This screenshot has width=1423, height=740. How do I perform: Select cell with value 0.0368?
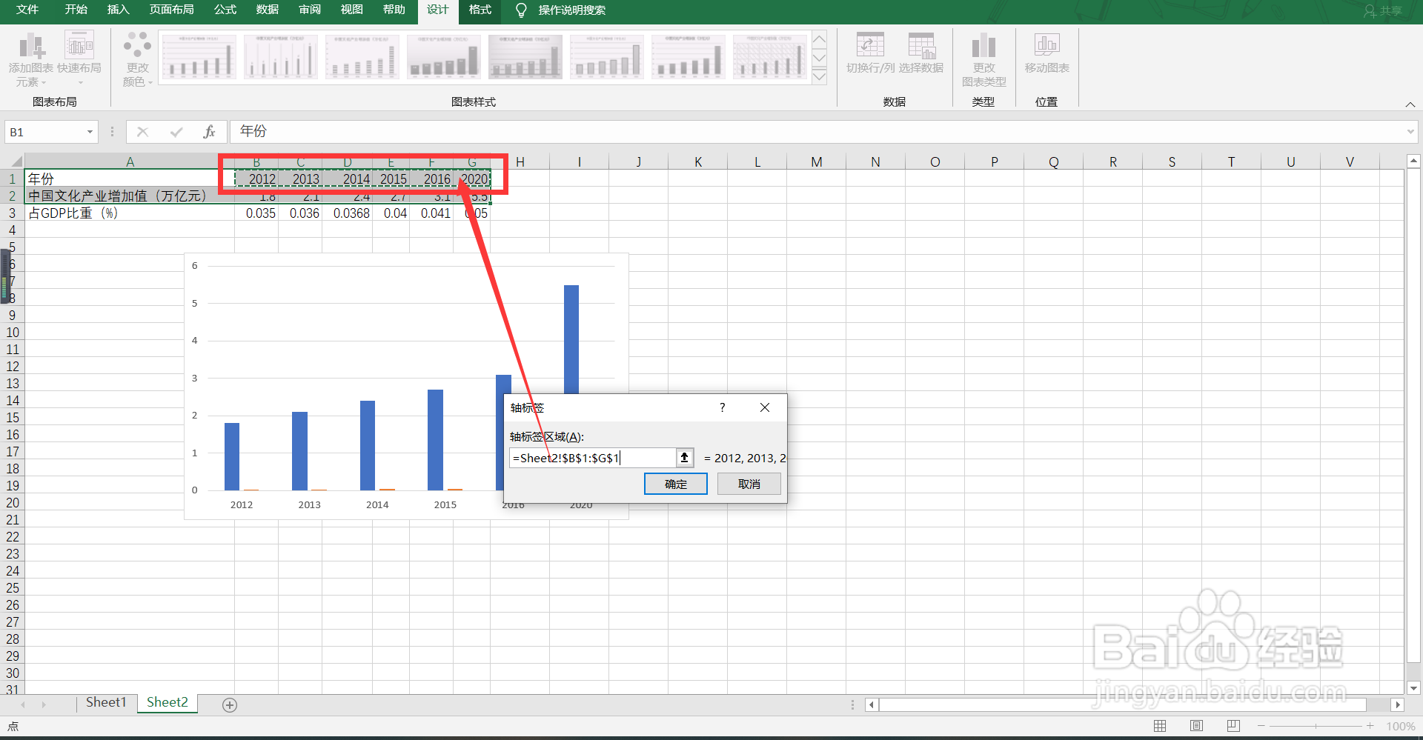348,213
